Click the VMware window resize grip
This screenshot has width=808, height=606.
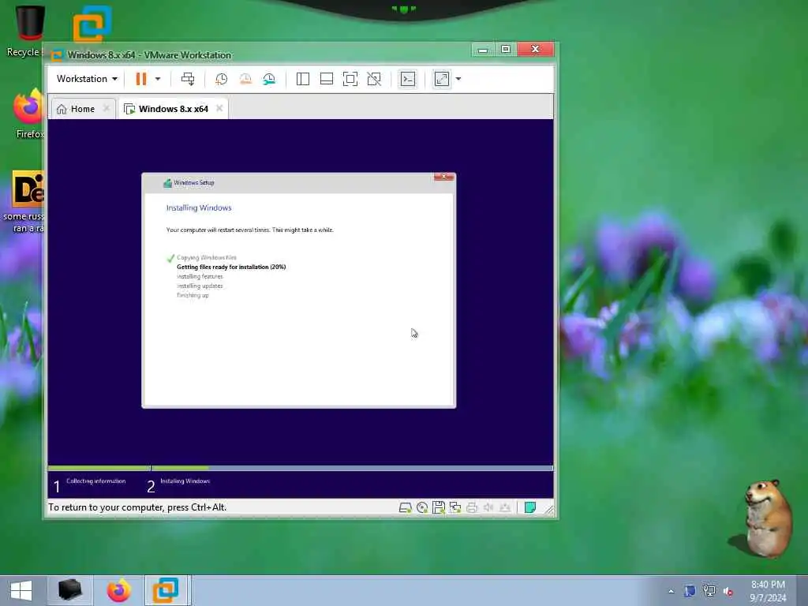tap(549, 510)
